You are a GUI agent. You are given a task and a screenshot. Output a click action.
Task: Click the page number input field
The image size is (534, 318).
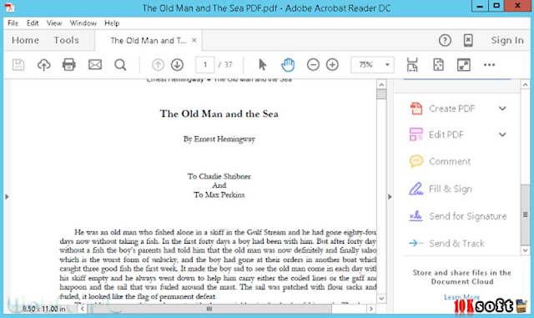tap(205, 65)
